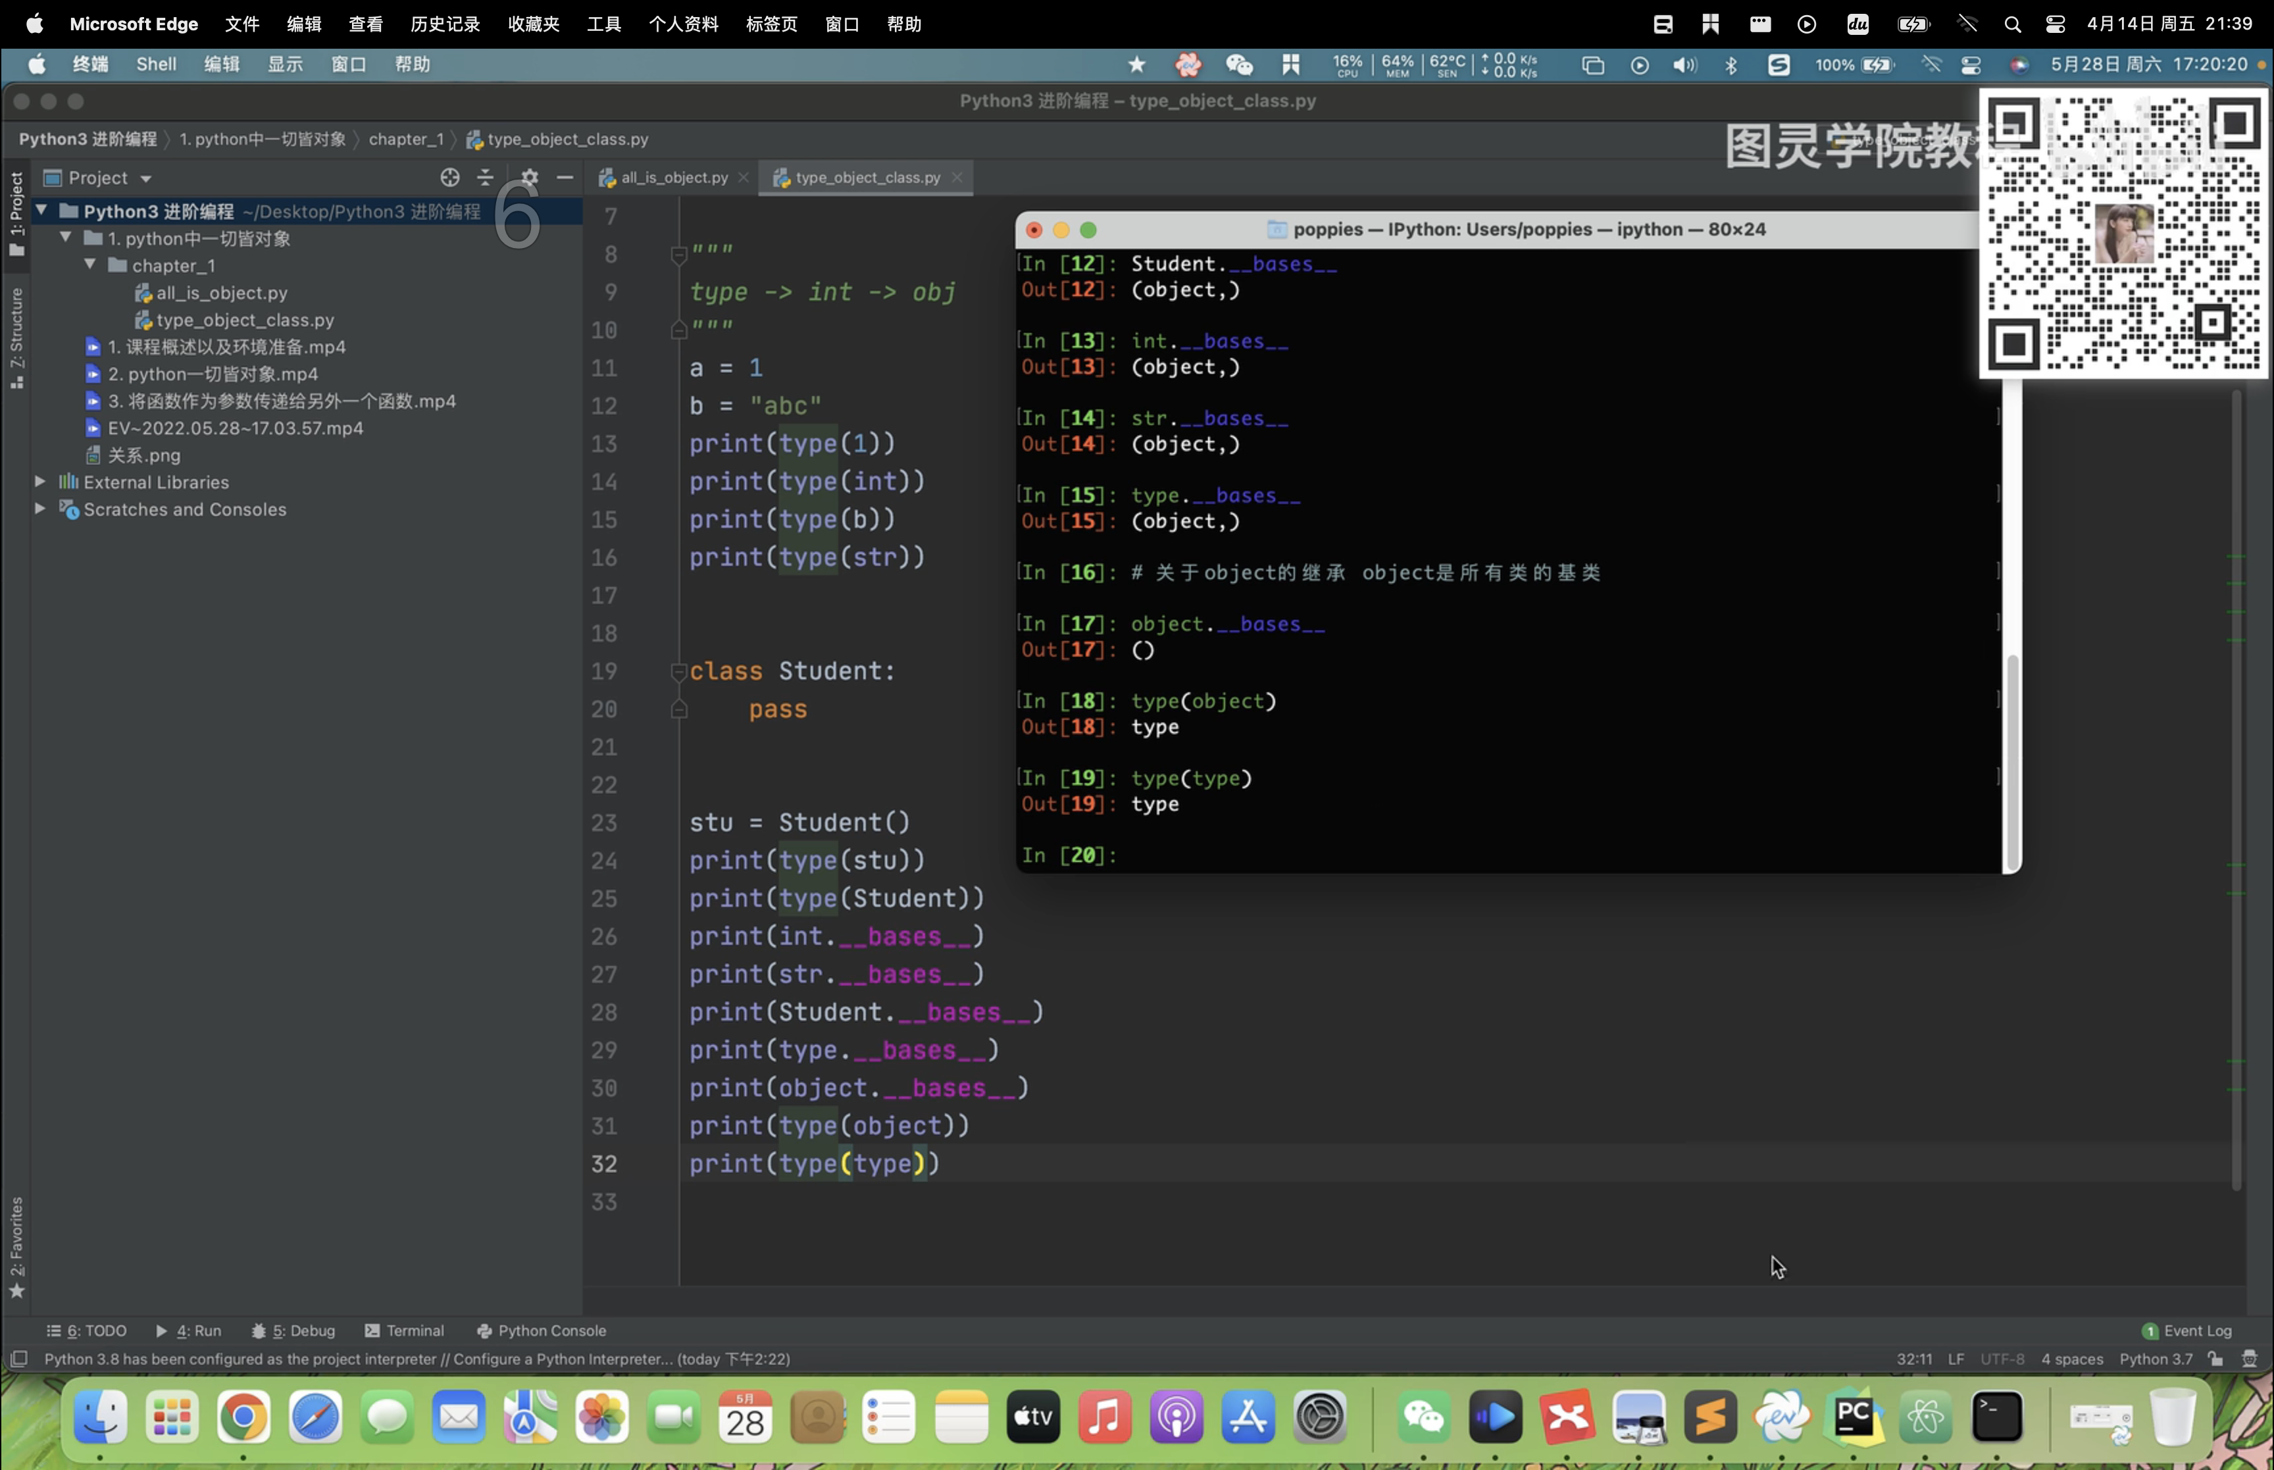Open the Shell menu in Terminal menu bar
Screen dimensions: 2274x1470
[x=157, y=64]
